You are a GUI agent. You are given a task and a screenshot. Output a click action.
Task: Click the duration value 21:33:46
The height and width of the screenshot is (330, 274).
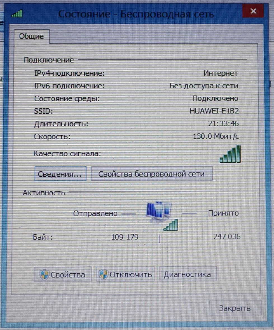[x=223, y=123]
